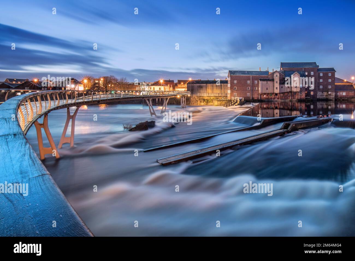The image size is (355, 261).
Task: Click the alamy watermark on the lower right water
Action: pos(258,189)
